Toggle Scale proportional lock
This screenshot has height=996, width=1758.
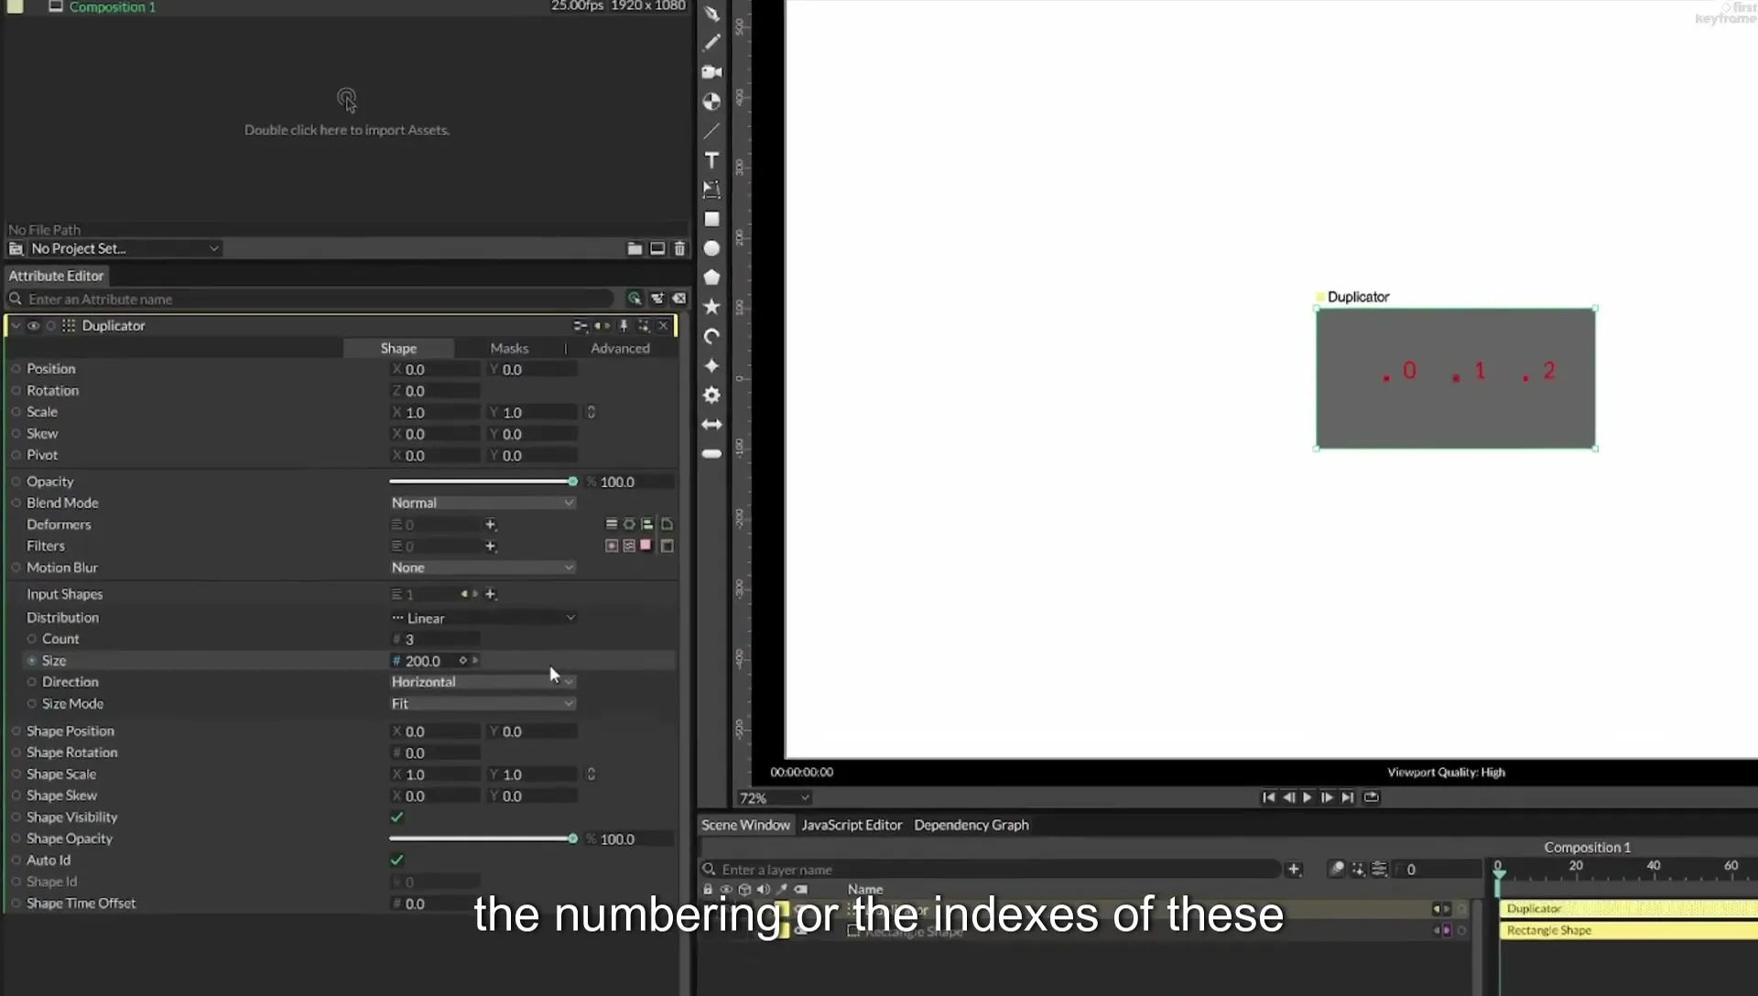591,412
